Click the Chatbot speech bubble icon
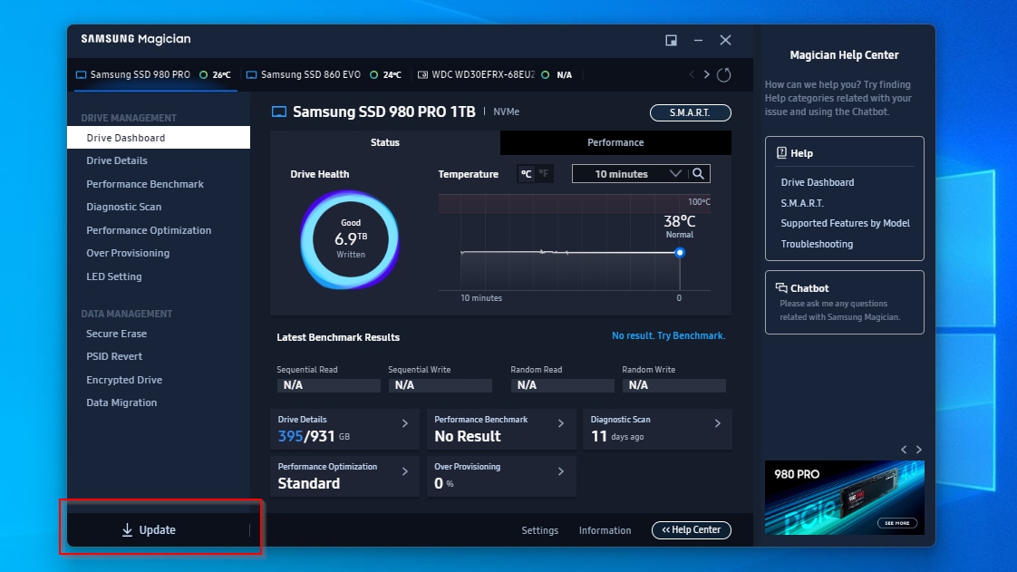The width and height of the screenshot is (1017, 572). [781, 288]
